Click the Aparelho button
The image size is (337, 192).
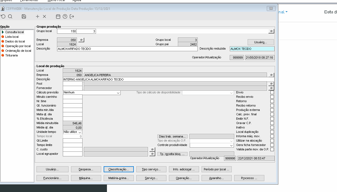pyautogui.click(x=217, y=178)
